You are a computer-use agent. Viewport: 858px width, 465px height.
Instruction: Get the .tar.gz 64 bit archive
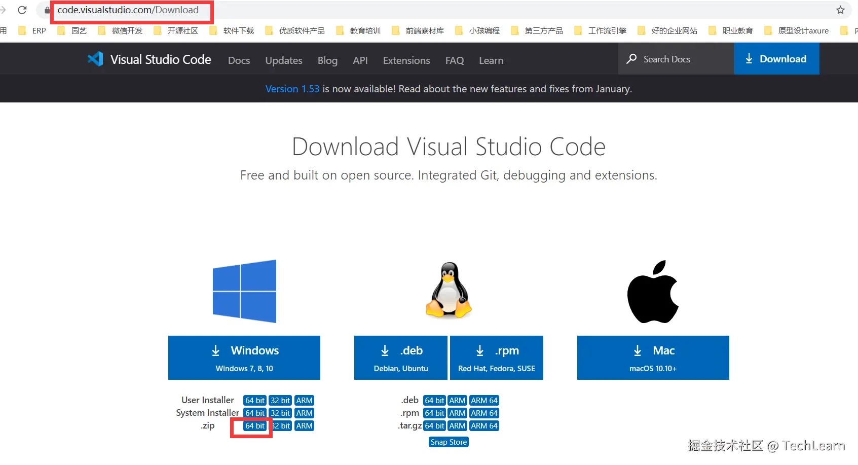click(434, 426)
